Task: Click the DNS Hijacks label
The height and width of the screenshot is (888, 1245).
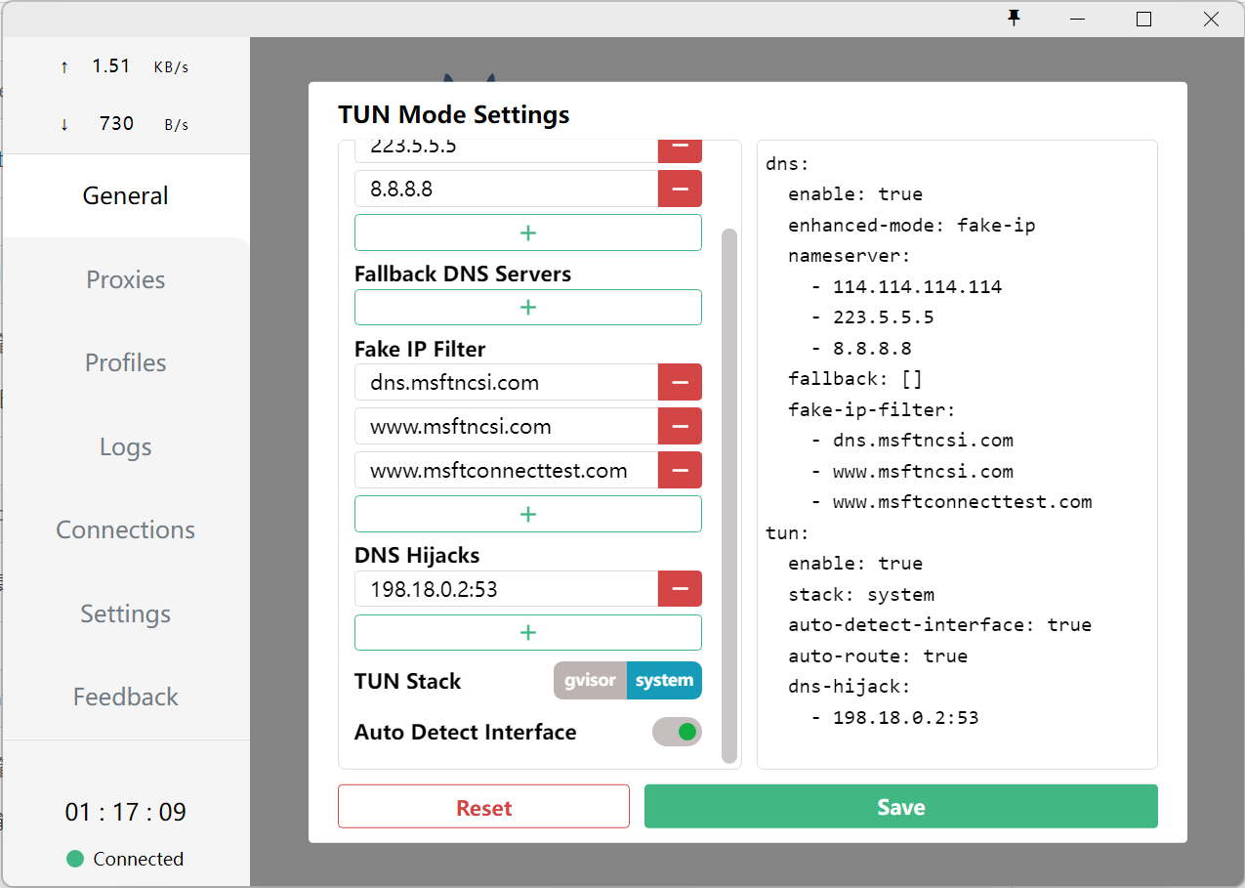Action: pyautogui.click(x=417, y=555)
